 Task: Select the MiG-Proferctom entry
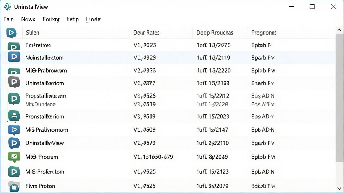[x=45, y=172]
